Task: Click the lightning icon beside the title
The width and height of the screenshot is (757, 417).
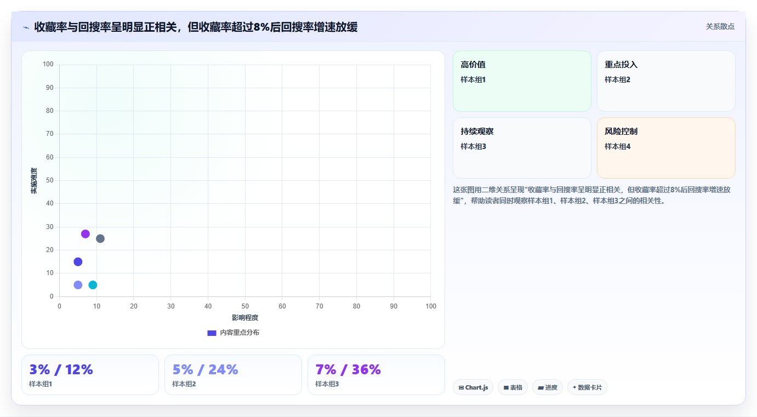Action: 26,27
